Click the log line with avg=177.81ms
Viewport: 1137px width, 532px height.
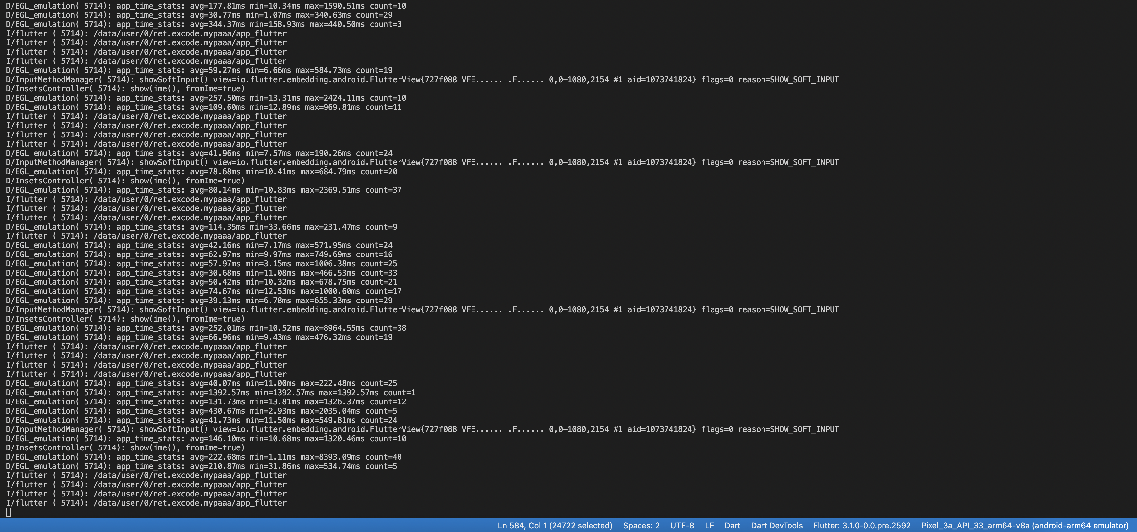(206, 6)
